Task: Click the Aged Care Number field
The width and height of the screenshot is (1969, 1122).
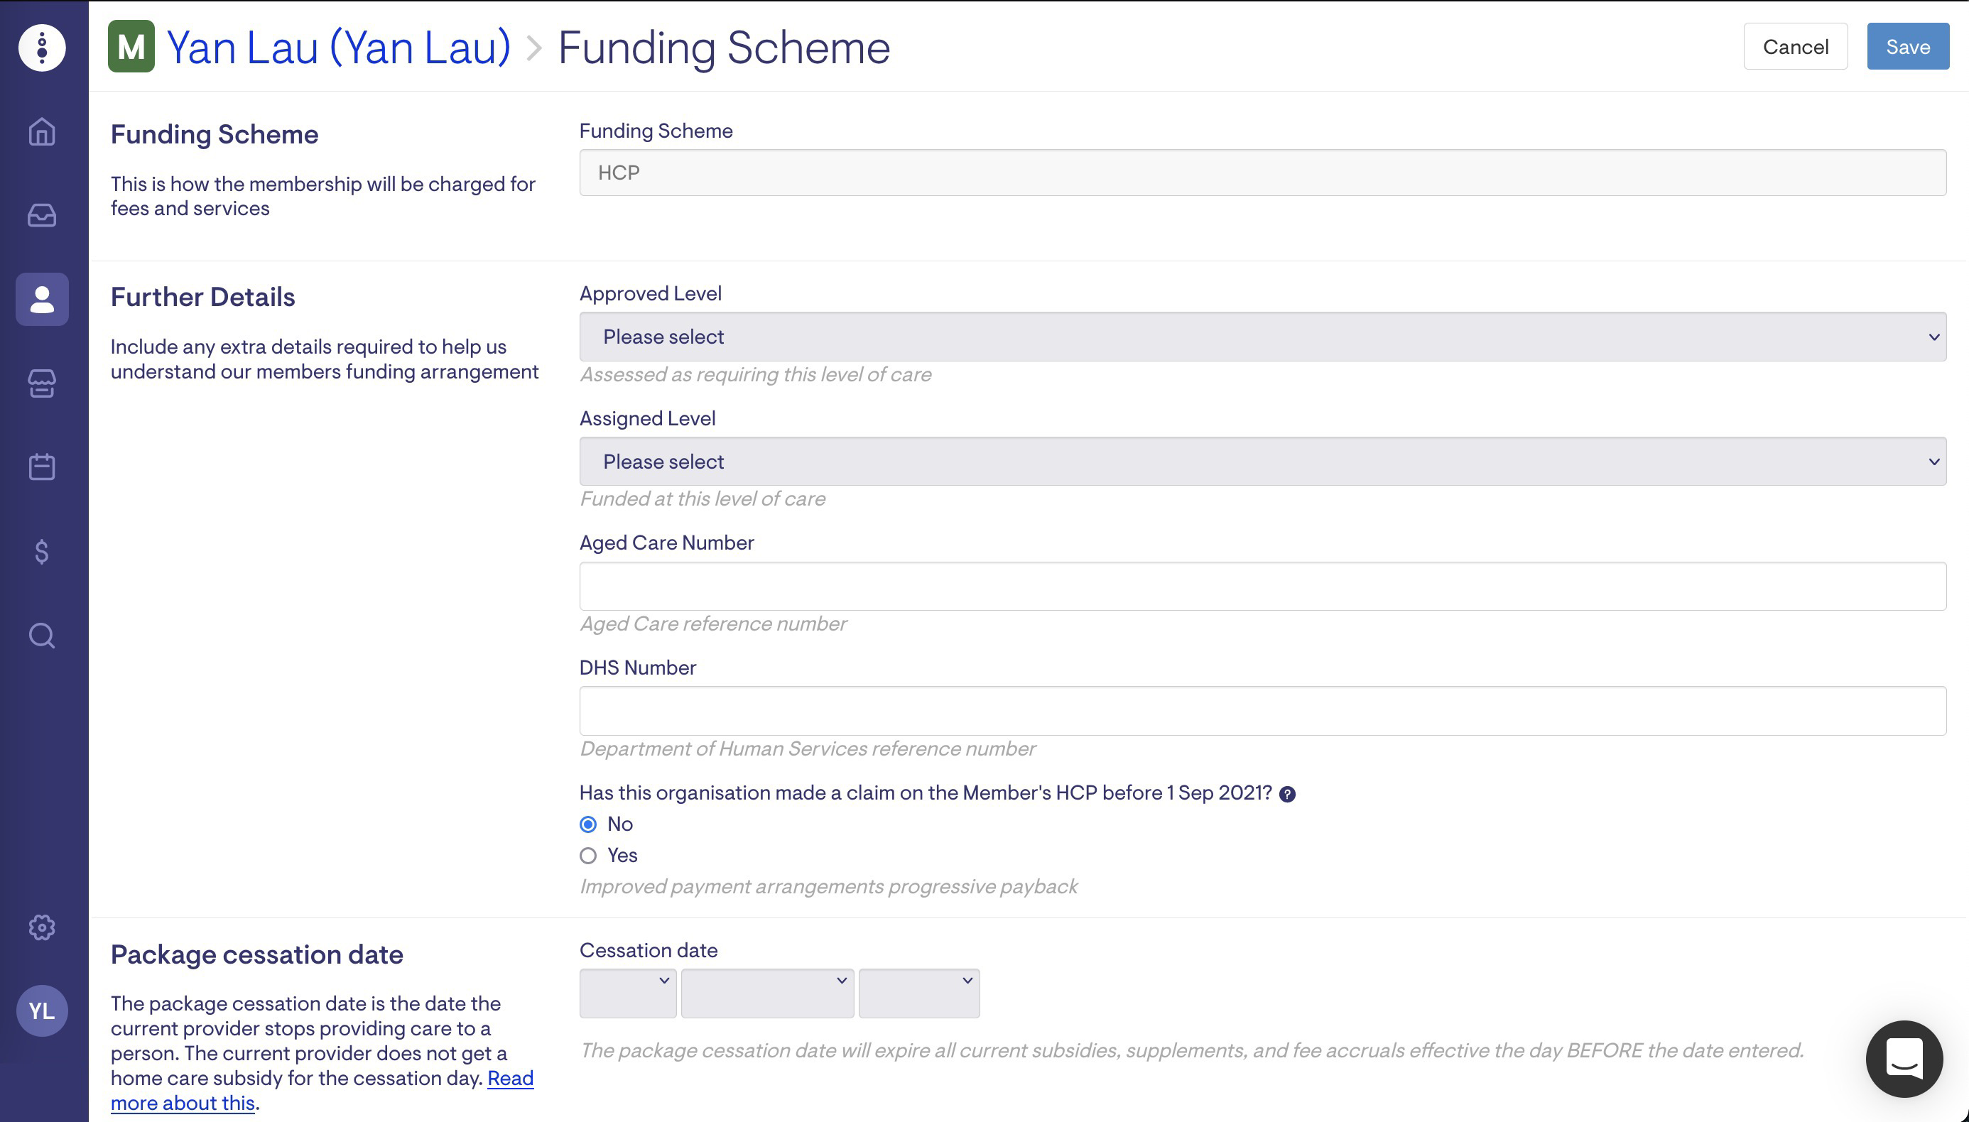Action: [x=1262, y=587]
